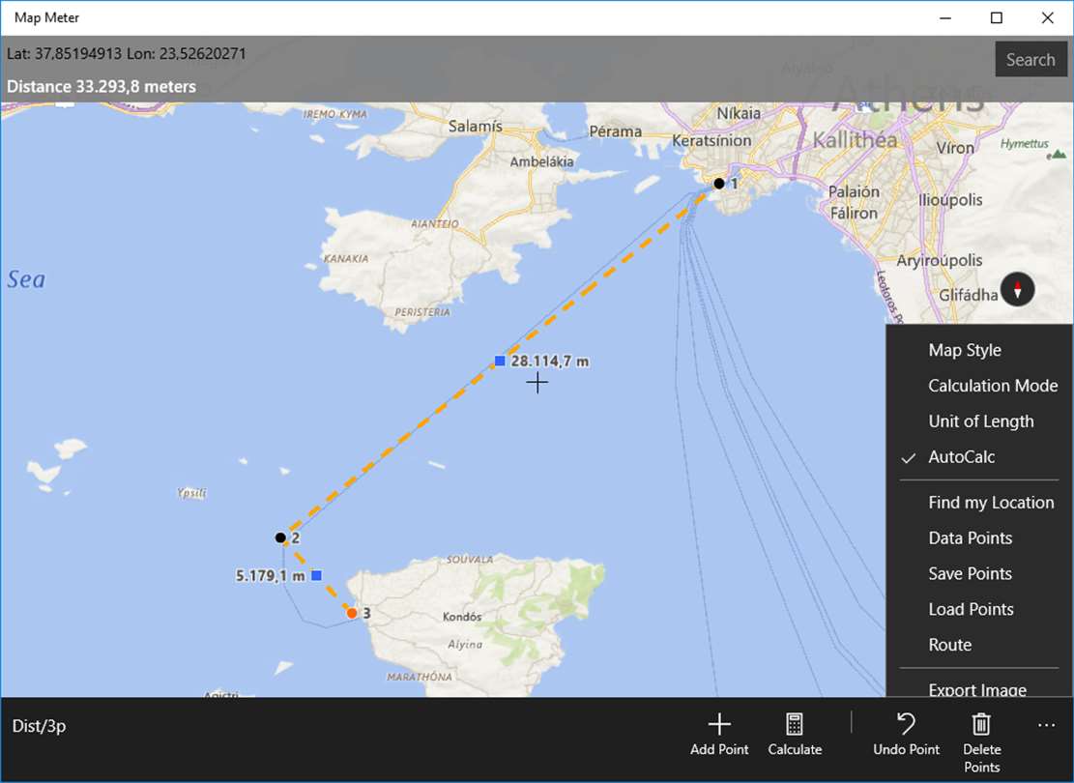Click the compass north indicator icon
The image size is (1074, 783).
1017,290
